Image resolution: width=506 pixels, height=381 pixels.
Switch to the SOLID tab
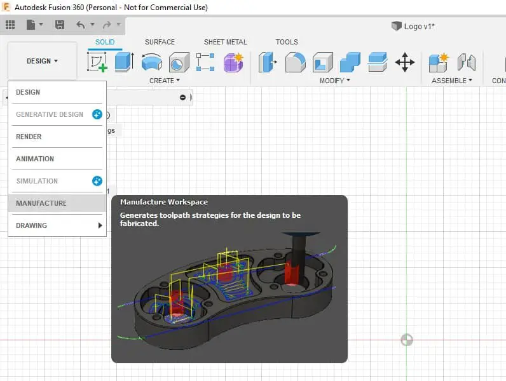(105, 42)
